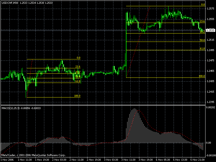Click the 1.2555 price scale value
The width and height of the screenshot is (216, 162).
pyautogui.click(x=210, y=19)
